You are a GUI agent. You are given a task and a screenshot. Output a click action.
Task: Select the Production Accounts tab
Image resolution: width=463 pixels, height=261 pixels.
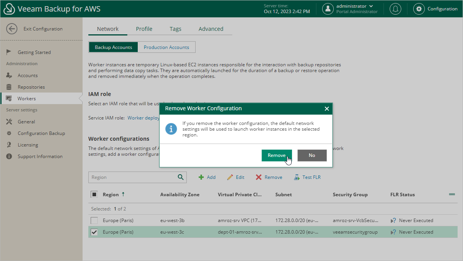coord(166,47)
